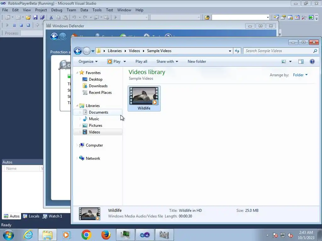
Task: Click the Undo icon in Visual Studio toolbar
Action: 74,18
